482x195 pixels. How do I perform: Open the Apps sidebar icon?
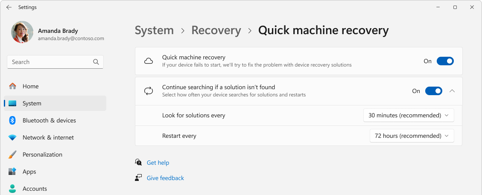tap(12, 172)
